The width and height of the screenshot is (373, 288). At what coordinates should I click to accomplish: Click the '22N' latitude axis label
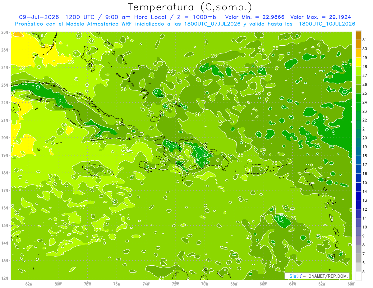4,102
